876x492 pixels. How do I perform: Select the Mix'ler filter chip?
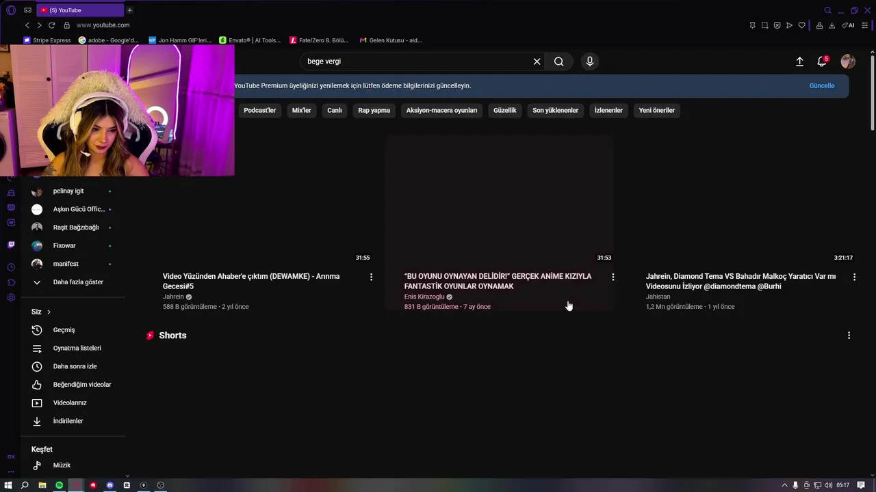coord(301,110)
